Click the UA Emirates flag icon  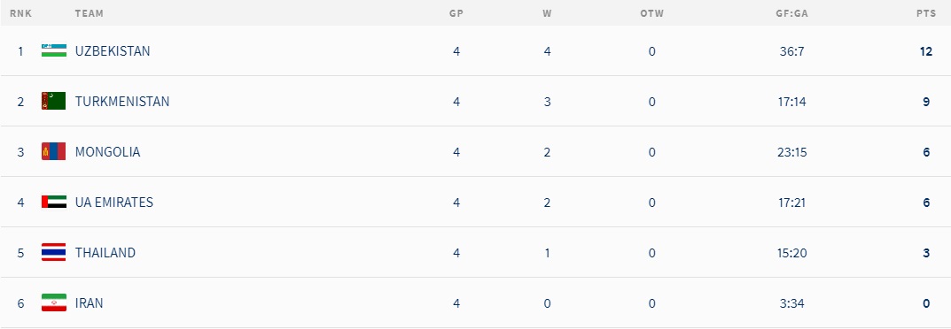pos(54,202)
